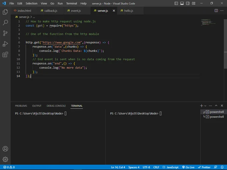This screenshot has height=170, width=227.
Task: Open the Search view in activity bar
Action: coord(5,23)
